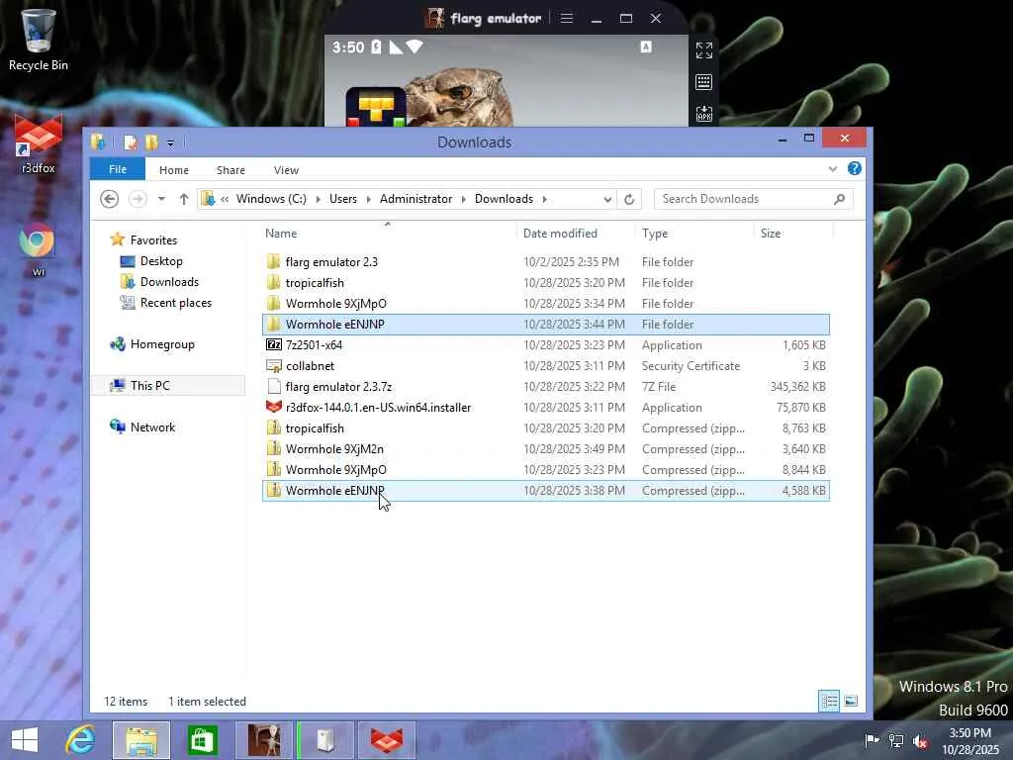Viewport: 1013px width, 760px height.
Task: Sort by the Date modified column
Action: click(577, 234)
